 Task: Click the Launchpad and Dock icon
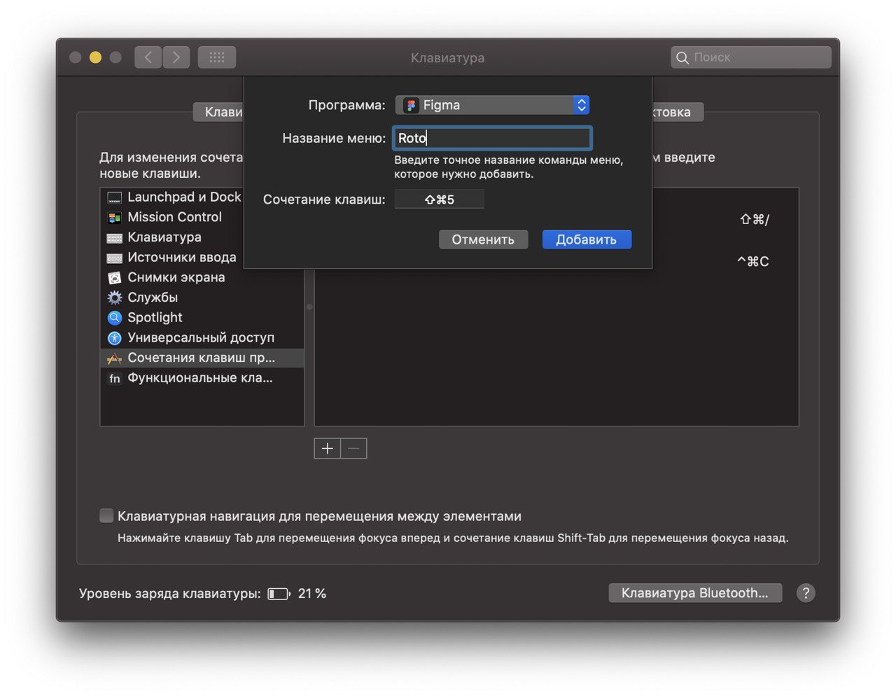click(x=115, y=197)
